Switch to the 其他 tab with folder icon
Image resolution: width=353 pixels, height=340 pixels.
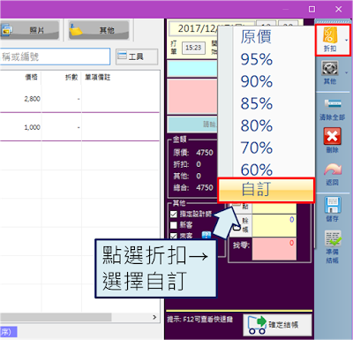click(x=99, y=30)
